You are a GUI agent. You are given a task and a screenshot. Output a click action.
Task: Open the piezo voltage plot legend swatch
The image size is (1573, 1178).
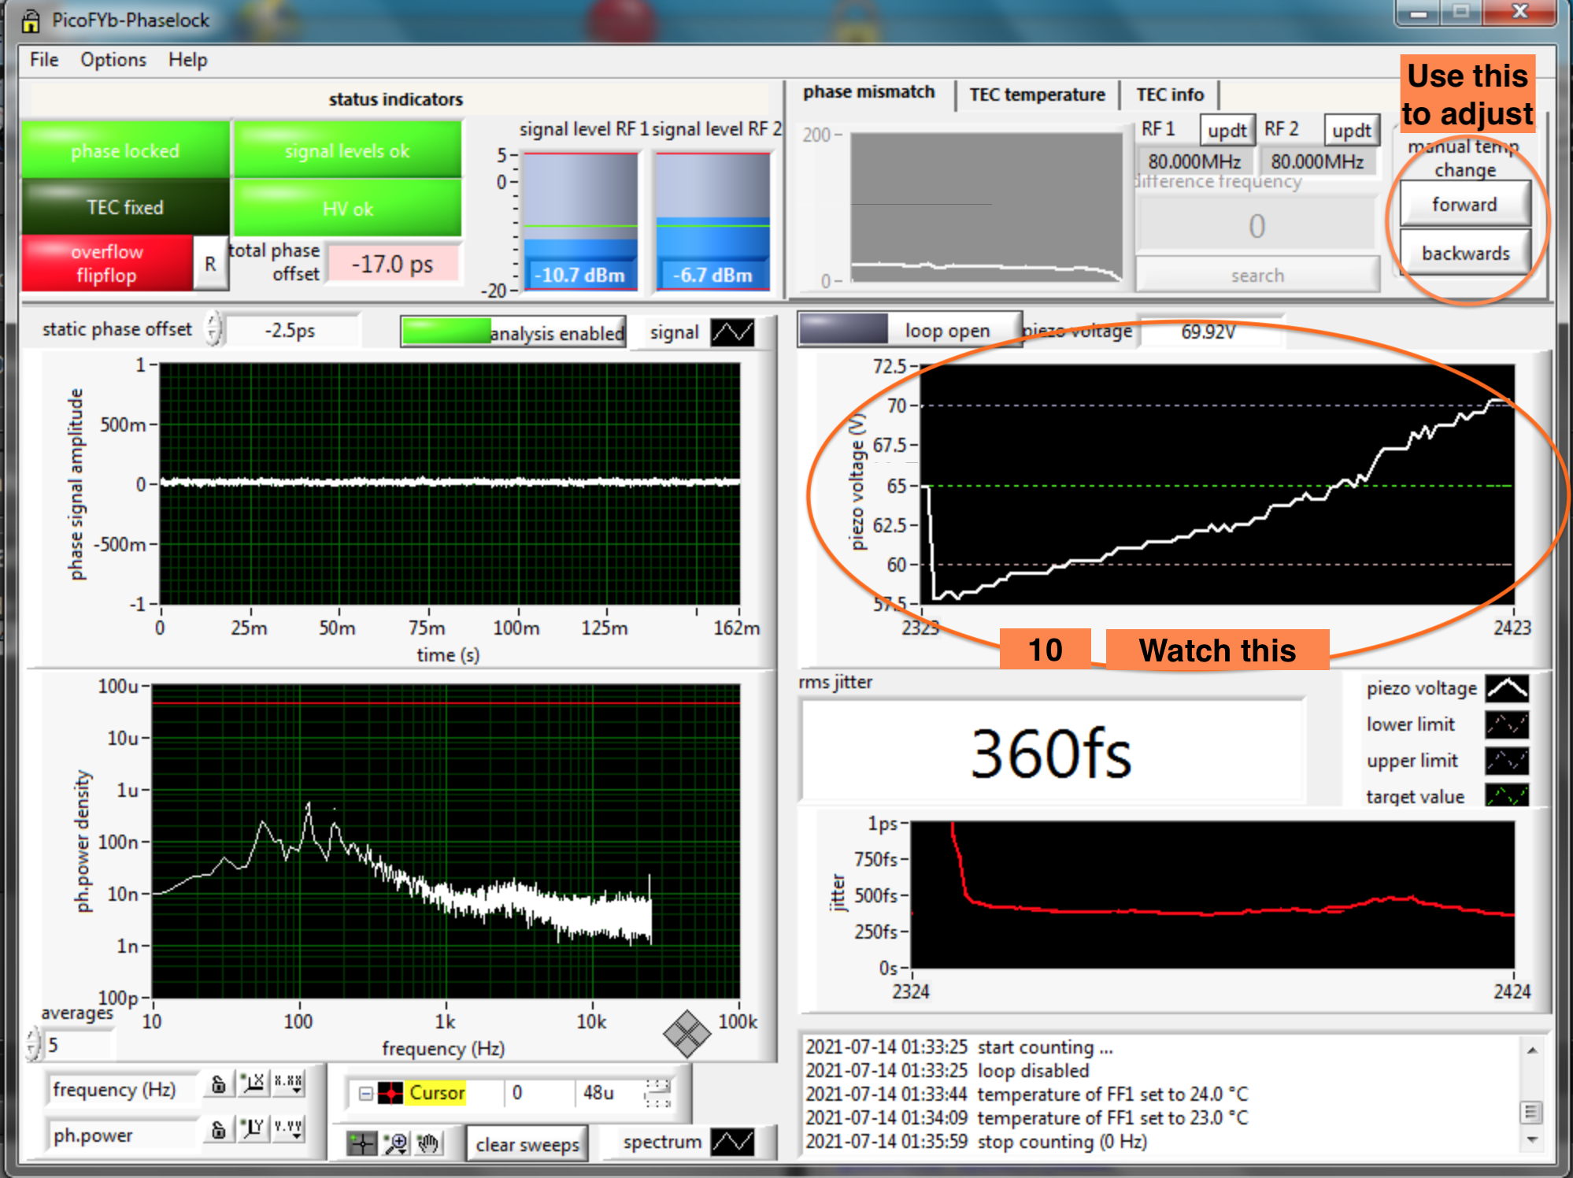coord(1507,688)
